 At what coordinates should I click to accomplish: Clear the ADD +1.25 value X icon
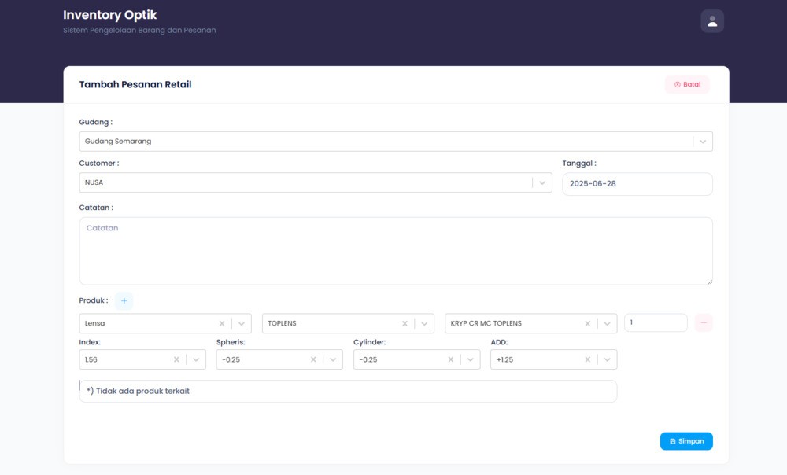pyautogui.click(x=587, y=359)
